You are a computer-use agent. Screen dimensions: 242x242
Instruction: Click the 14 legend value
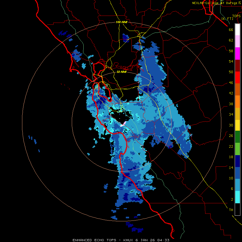[x=231, y=168]
